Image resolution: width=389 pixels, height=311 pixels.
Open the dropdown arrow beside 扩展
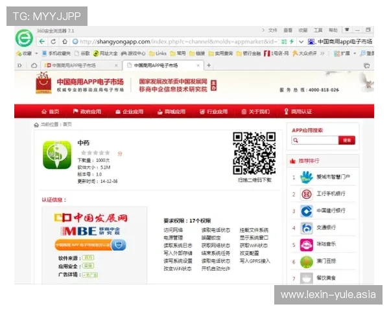pyautogui.click(x=355, y=53)
